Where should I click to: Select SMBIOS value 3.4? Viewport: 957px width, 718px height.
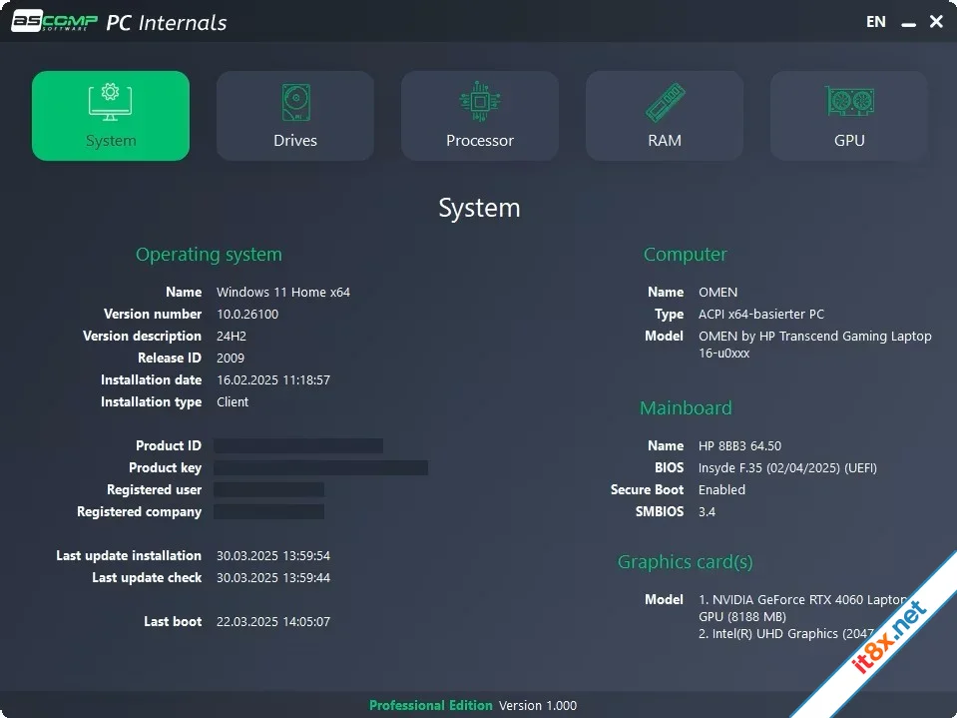click(707, 511)
